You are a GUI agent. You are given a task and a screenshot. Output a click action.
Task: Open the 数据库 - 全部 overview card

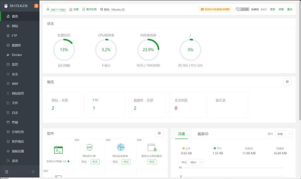[147, 105]
